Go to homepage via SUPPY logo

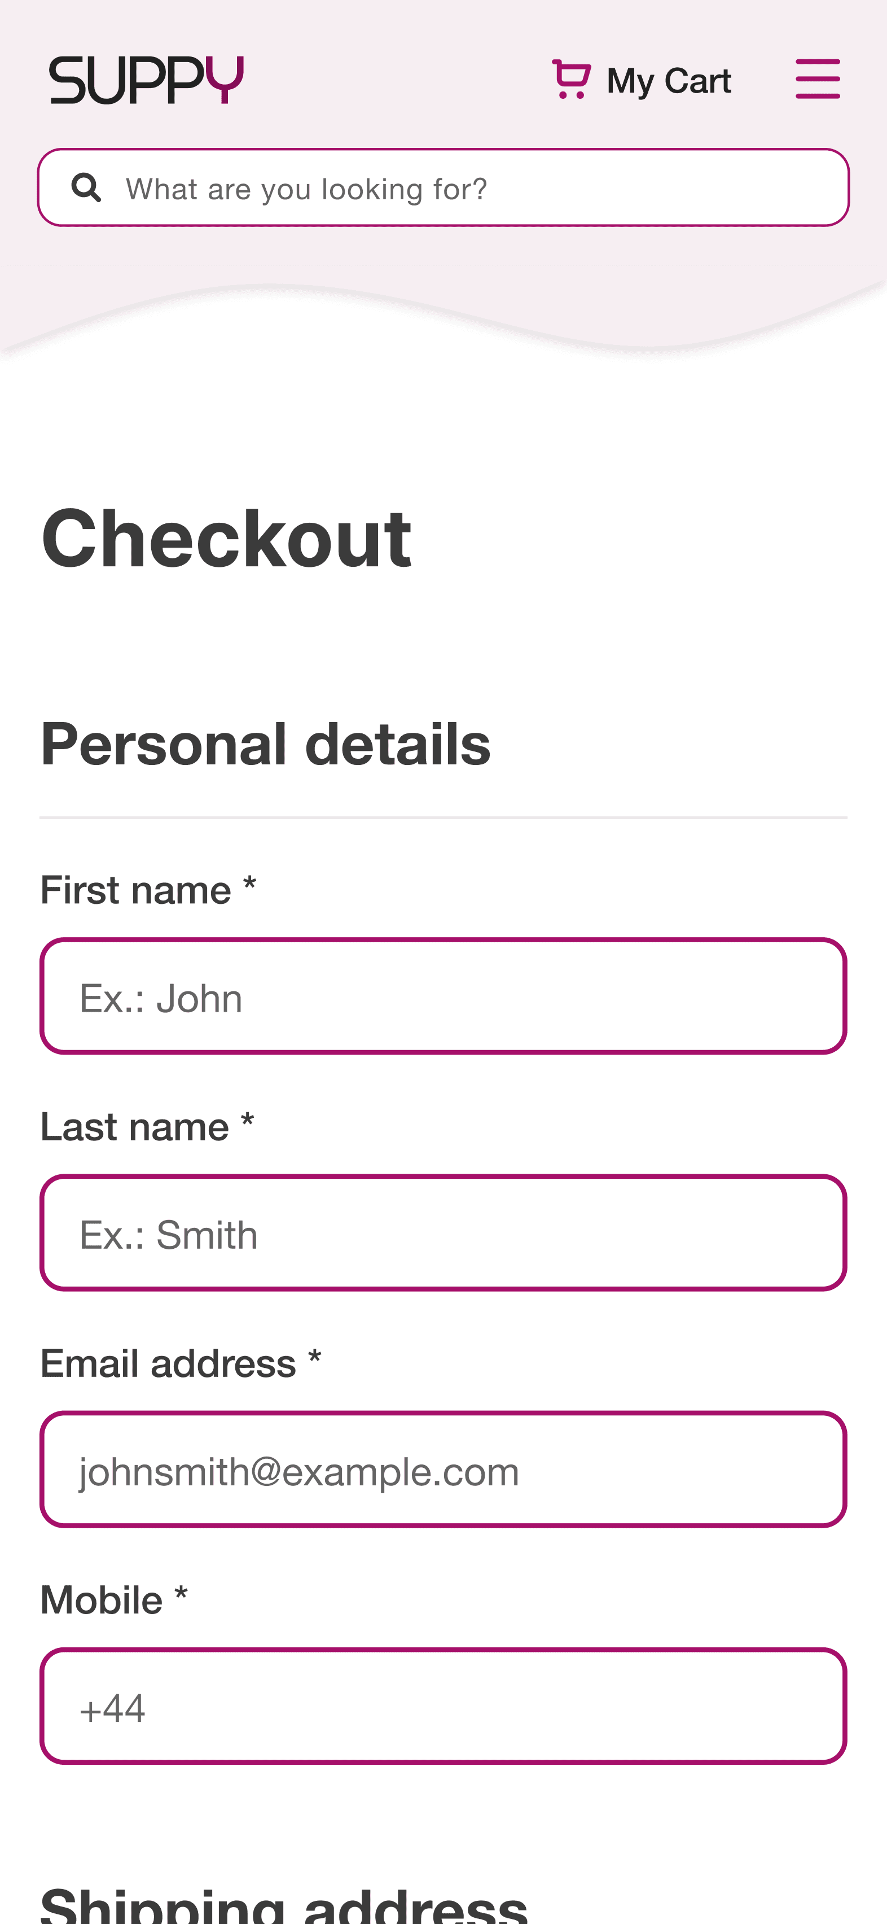(x=146, y=80)
